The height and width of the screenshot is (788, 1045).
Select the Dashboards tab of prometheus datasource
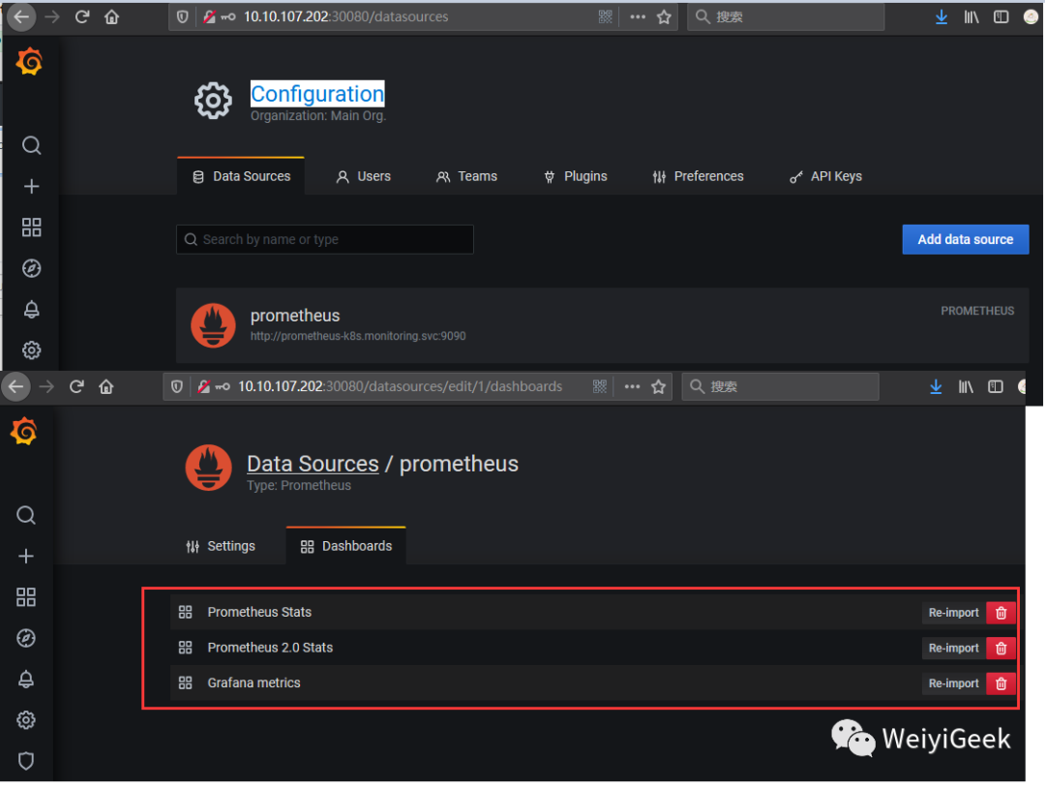tap(345, 546)
